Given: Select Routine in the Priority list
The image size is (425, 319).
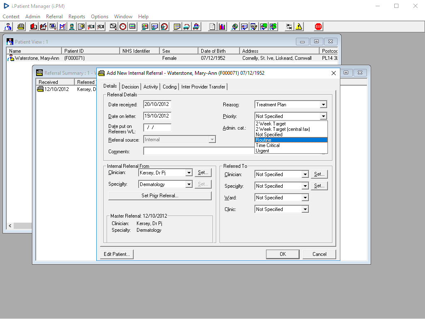Looking at the screenshot, I should (291, 140).
